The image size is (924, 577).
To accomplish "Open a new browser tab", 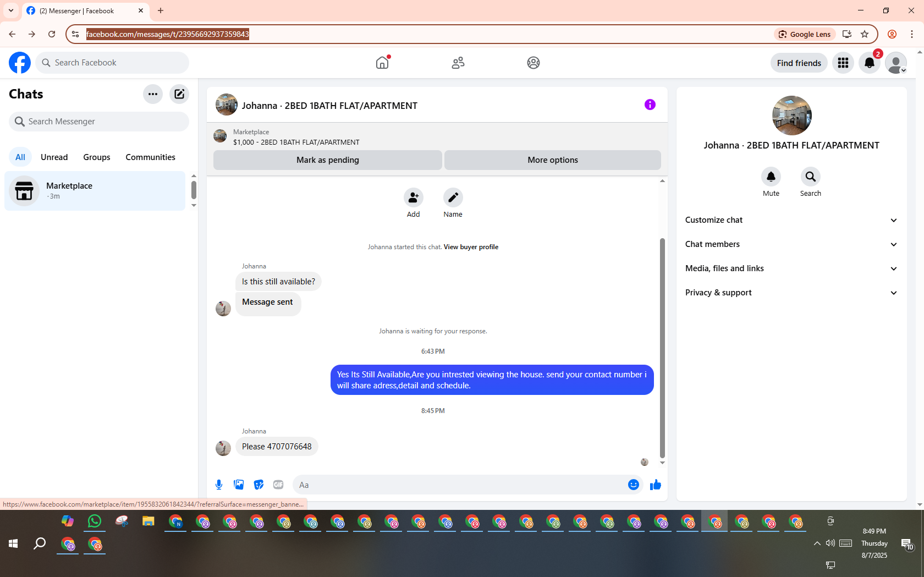I will coord(161,10).
